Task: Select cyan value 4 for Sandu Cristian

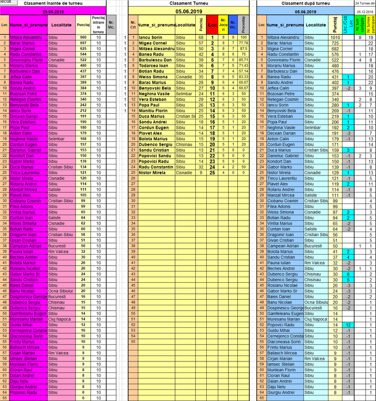Action: pyautogui.click(x=348, y=257)
